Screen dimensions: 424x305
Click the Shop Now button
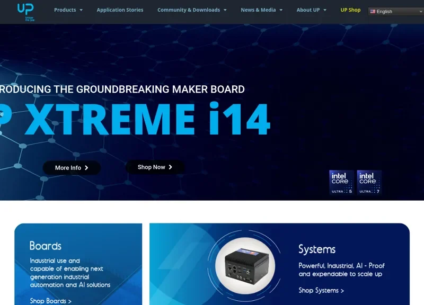coord(154,167)
